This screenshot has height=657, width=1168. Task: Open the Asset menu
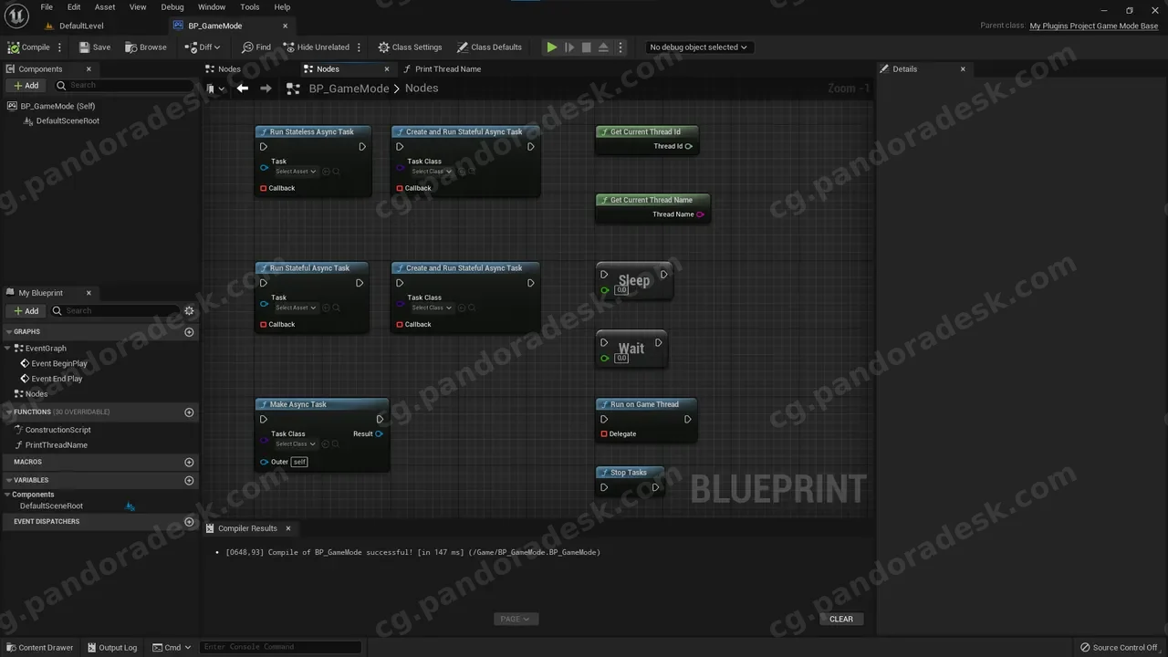point(105,7)
